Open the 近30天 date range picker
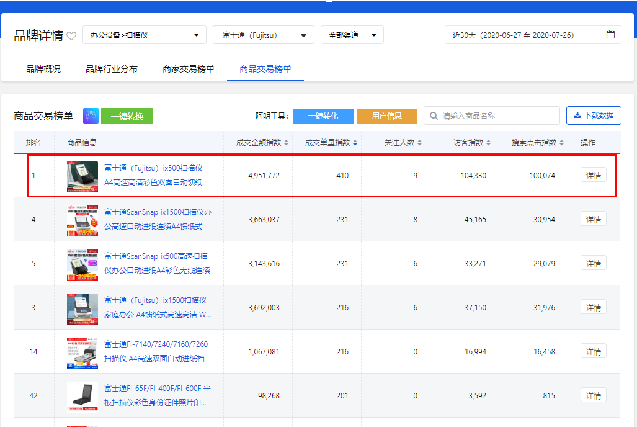This screenshot has height=427, width=637. click(x=533, y=35)
